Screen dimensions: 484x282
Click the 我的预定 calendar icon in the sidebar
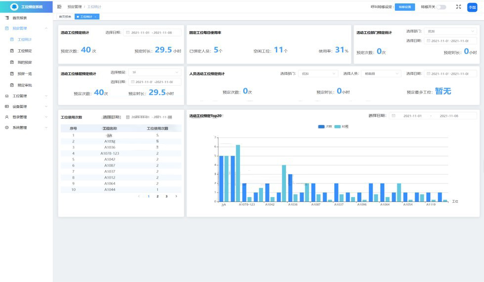[12, 62]
